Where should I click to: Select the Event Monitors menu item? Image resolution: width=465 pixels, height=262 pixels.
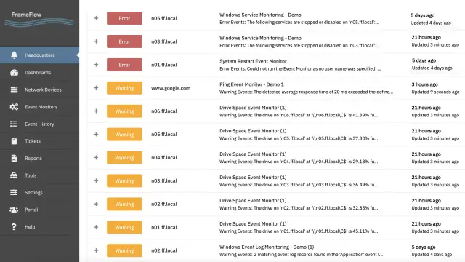click(x=39, y=107)
